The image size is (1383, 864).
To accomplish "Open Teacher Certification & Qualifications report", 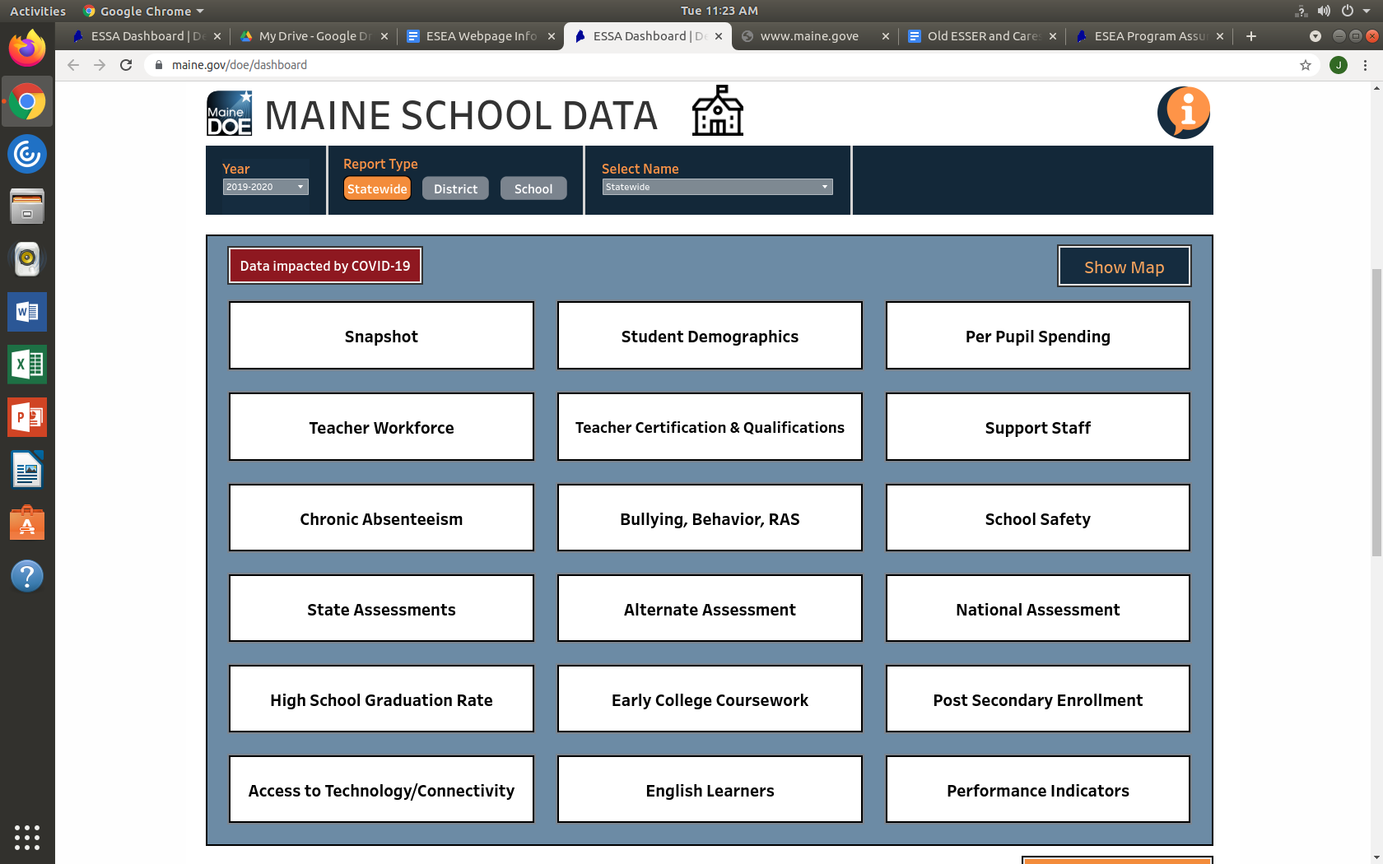I will [x=710, y=427].
